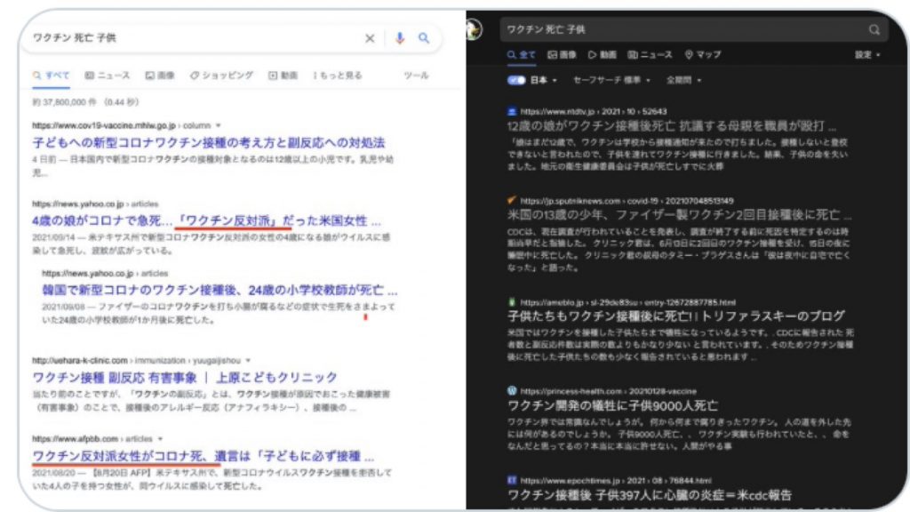Click the blue Google search magnifier icon
The width and height of the screenshot is (910, 512).
point(424,38)
